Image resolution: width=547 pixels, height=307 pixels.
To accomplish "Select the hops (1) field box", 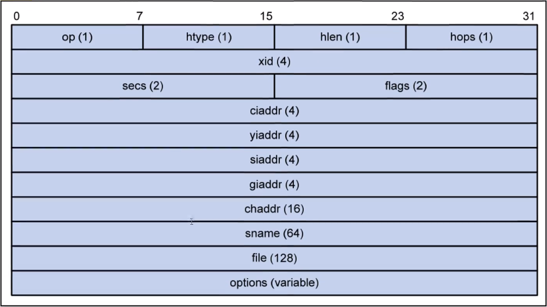I will 472,37.
